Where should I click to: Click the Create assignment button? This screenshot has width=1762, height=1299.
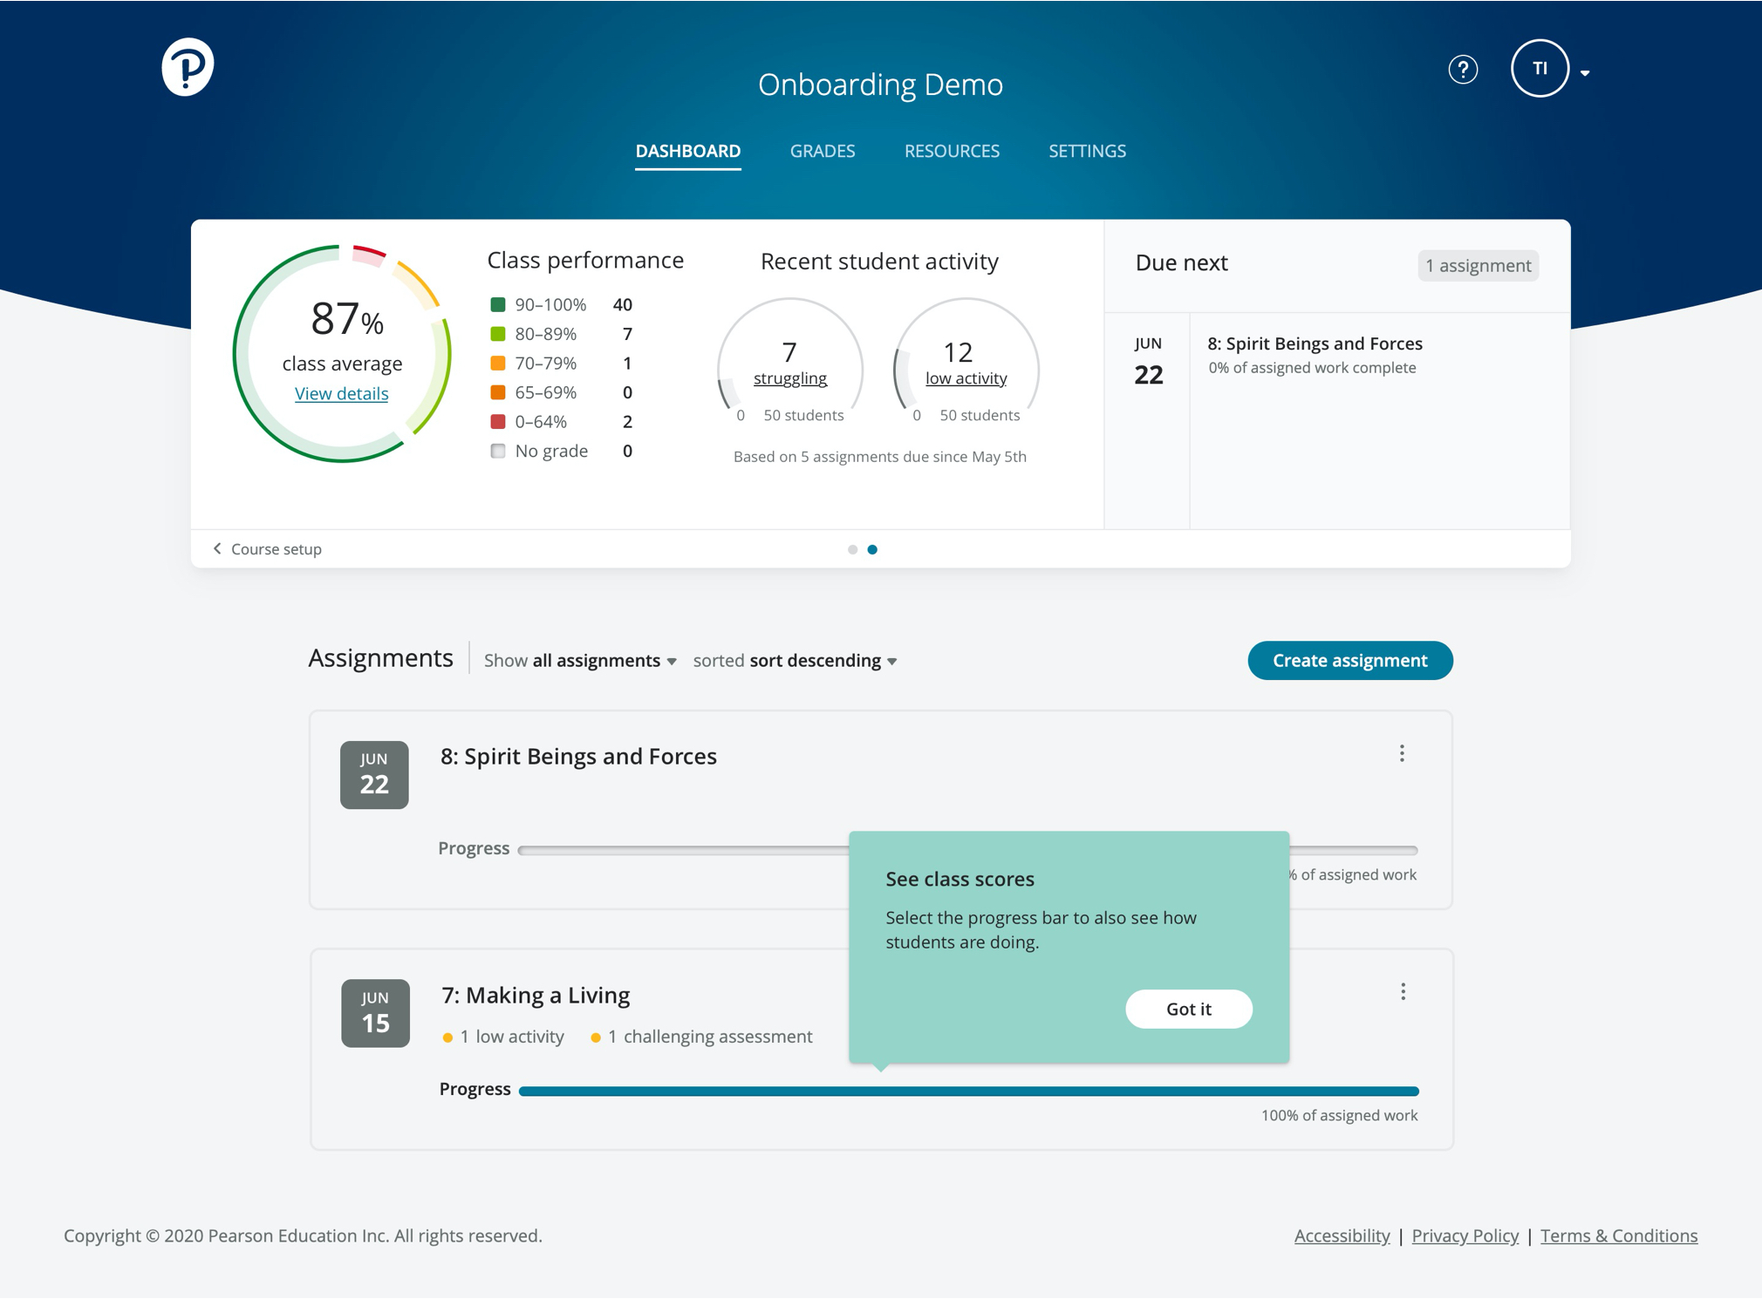1349,661
